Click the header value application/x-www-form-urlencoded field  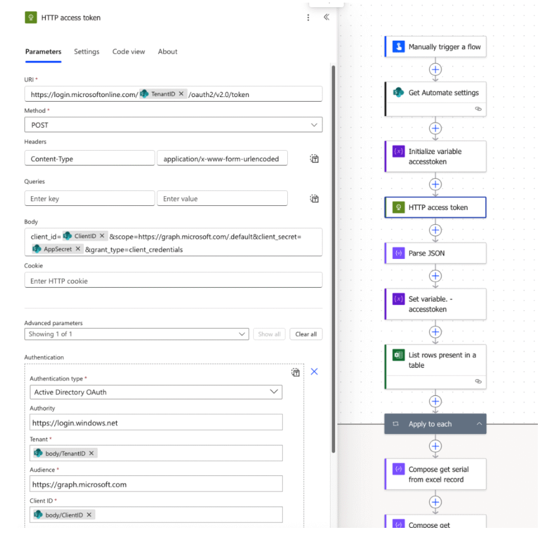(222, 159)
